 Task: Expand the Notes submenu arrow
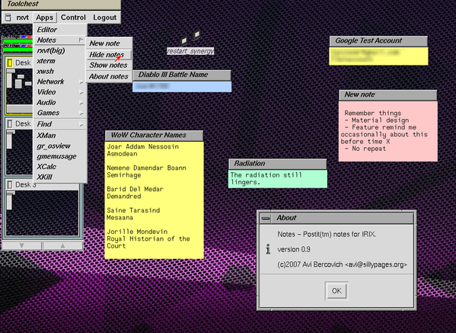pyautogui.click(x=81, y=40)
